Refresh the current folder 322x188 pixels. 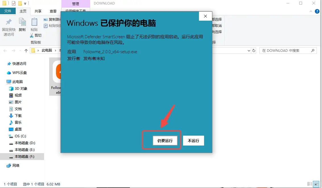coord(254,50)
